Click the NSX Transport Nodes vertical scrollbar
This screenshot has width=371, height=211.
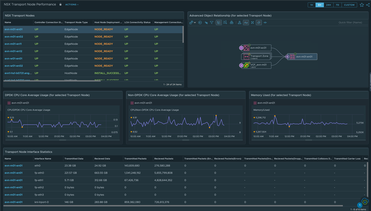pos(183,34)
